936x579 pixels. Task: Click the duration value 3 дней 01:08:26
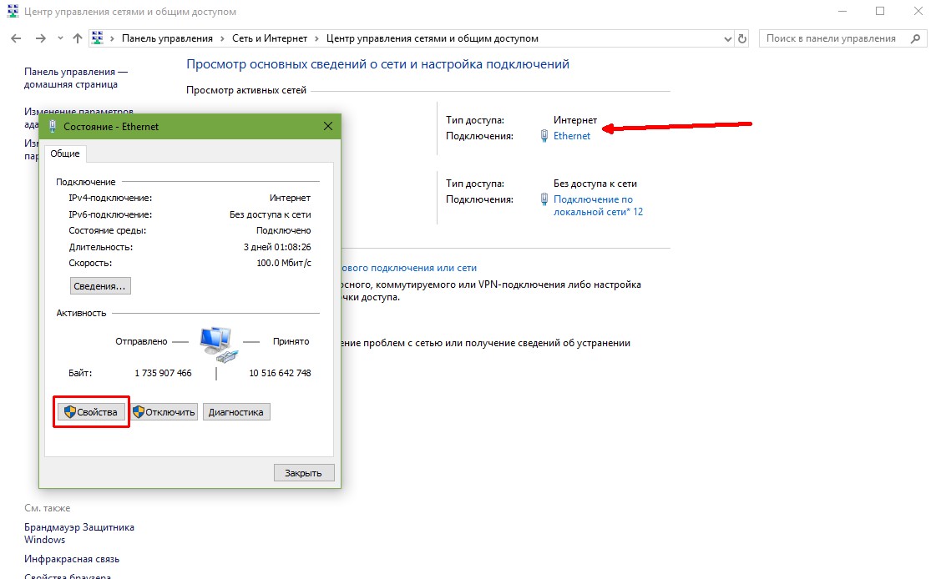(x=277, y=247)
